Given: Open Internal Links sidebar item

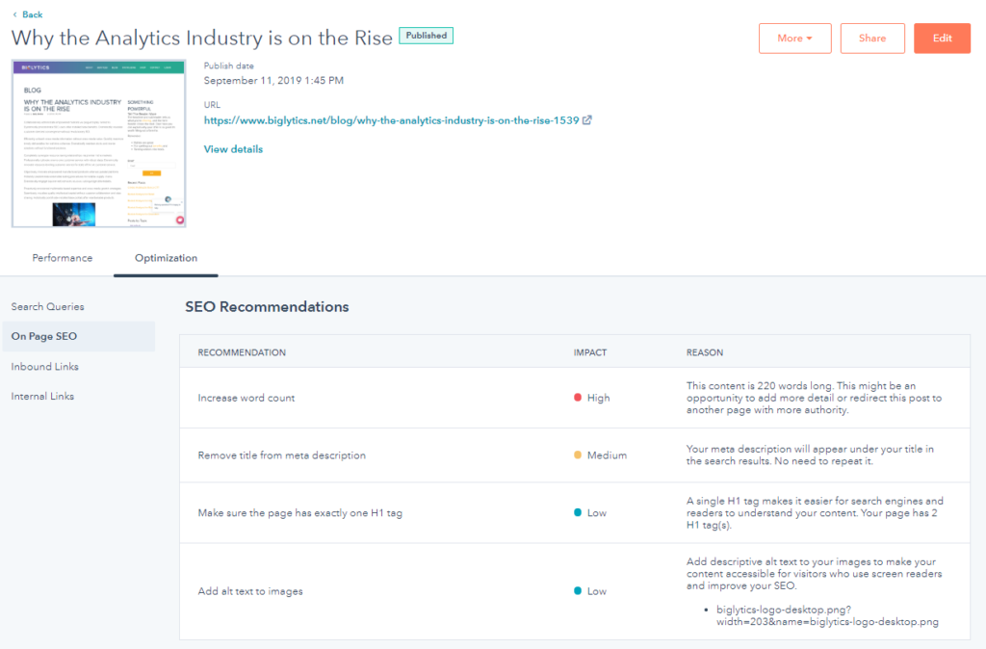Looking at the screenshot, I should coord(42,396).
